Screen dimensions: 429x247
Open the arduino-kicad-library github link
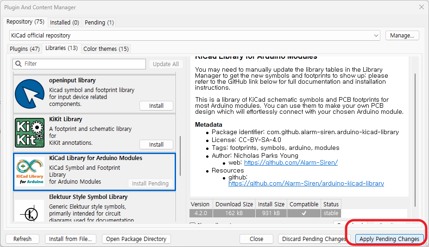pos(306,183)
